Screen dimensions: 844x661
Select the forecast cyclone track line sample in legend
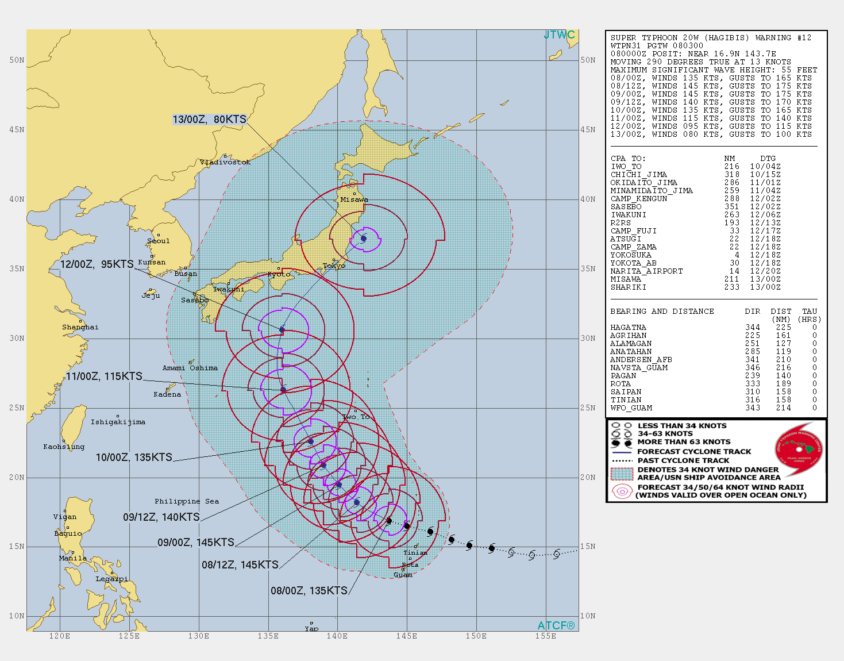pos(622,452)
